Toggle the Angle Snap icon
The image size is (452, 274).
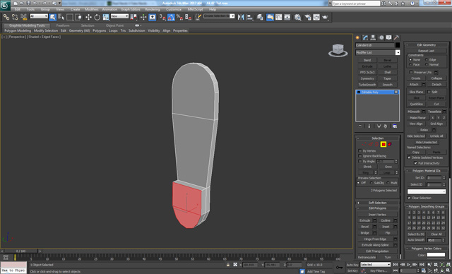[x=171, y=17]
